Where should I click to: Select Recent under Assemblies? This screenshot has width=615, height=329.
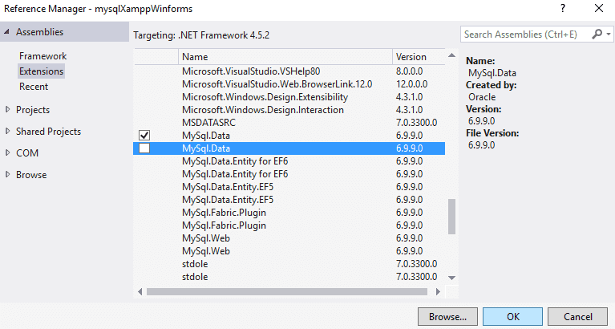(34, 87)
